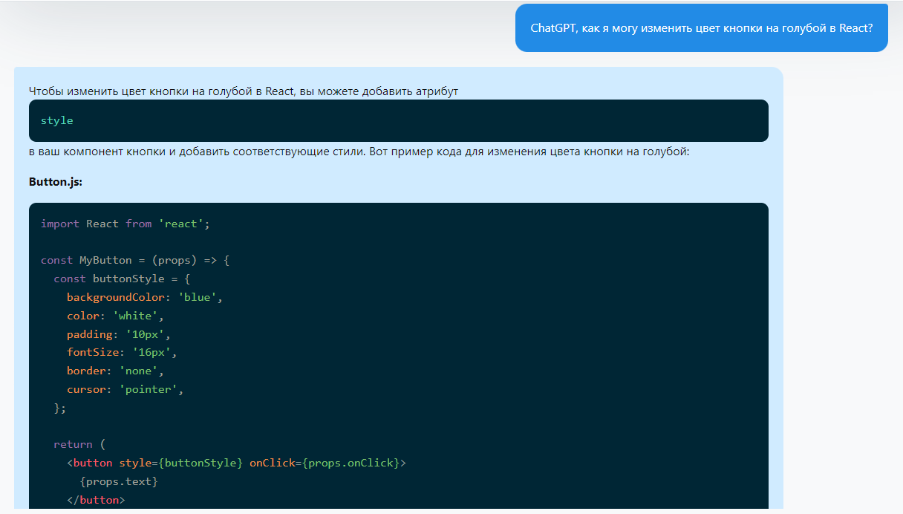
Task: Click the "Button.js:" bold heading
Action: [56, 182]
